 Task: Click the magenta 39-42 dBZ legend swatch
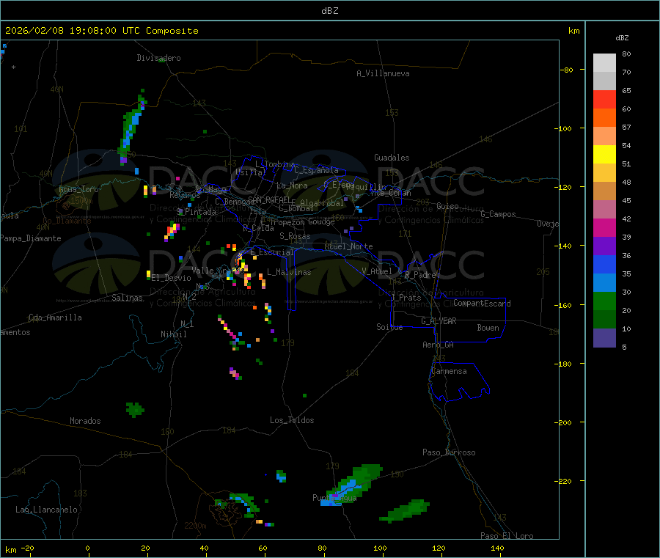(x=604, y=227)
